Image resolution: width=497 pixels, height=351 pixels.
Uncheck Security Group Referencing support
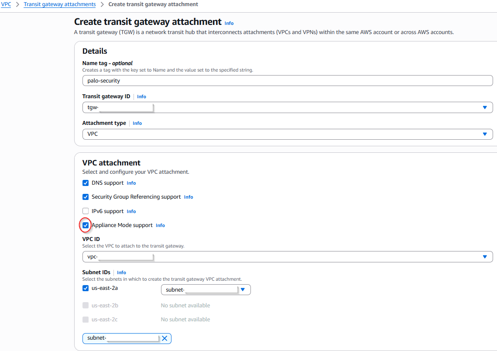pos(86,197)
